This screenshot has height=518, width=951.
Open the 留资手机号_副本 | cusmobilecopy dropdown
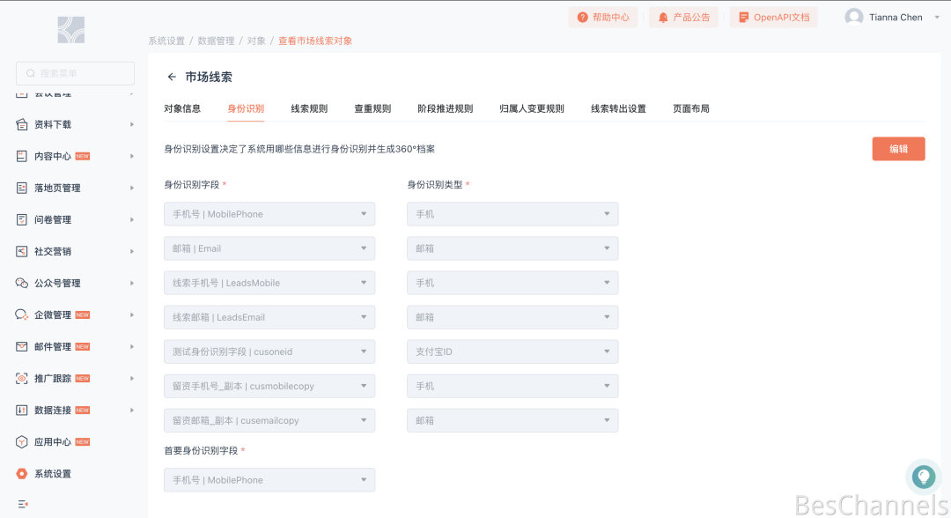click(x=269, y=386)
